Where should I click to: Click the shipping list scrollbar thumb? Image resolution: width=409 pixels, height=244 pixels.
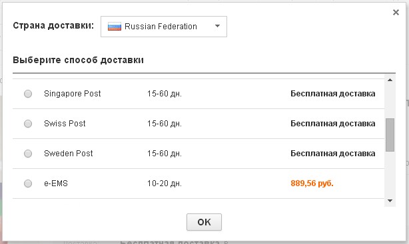[390, 135]
